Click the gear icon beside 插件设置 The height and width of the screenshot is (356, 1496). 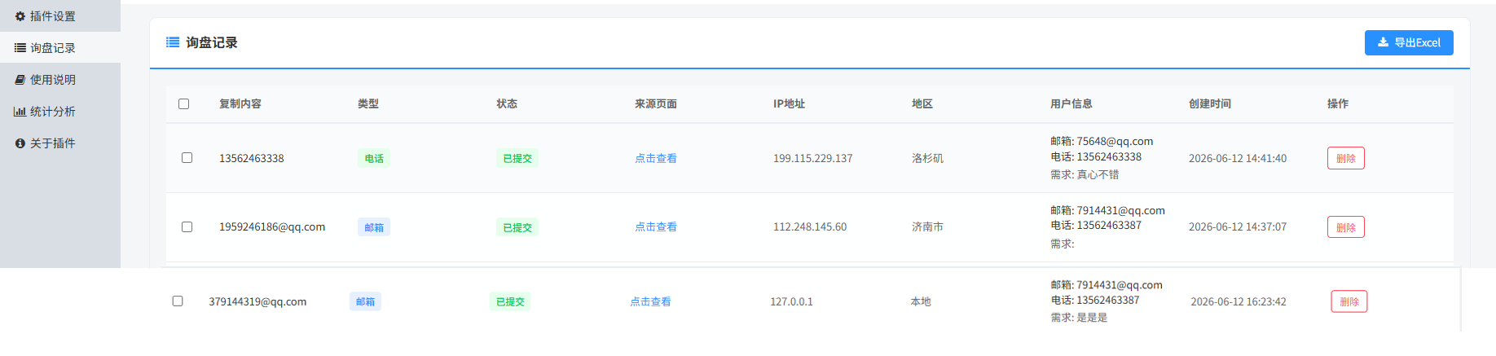(20, 16)
